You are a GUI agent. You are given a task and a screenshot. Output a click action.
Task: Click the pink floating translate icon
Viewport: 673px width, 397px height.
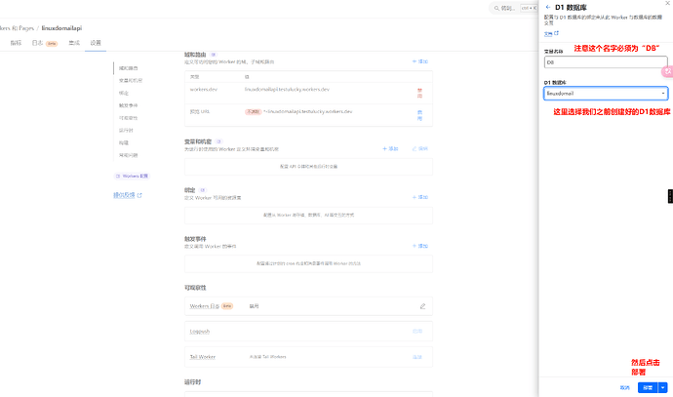[x=667, y=71]
